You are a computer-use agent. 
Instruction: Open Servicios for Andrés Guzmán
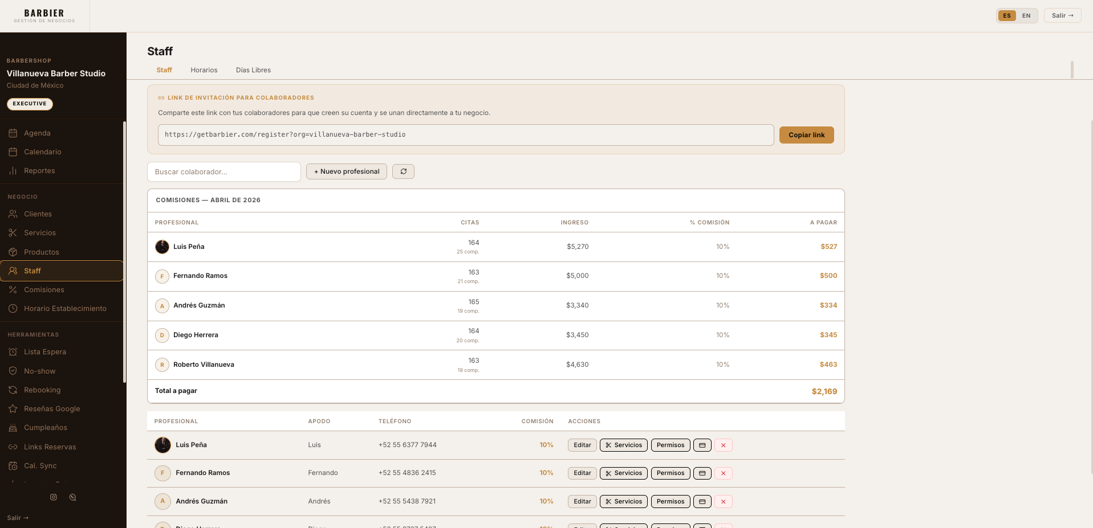tap(623, 502)
